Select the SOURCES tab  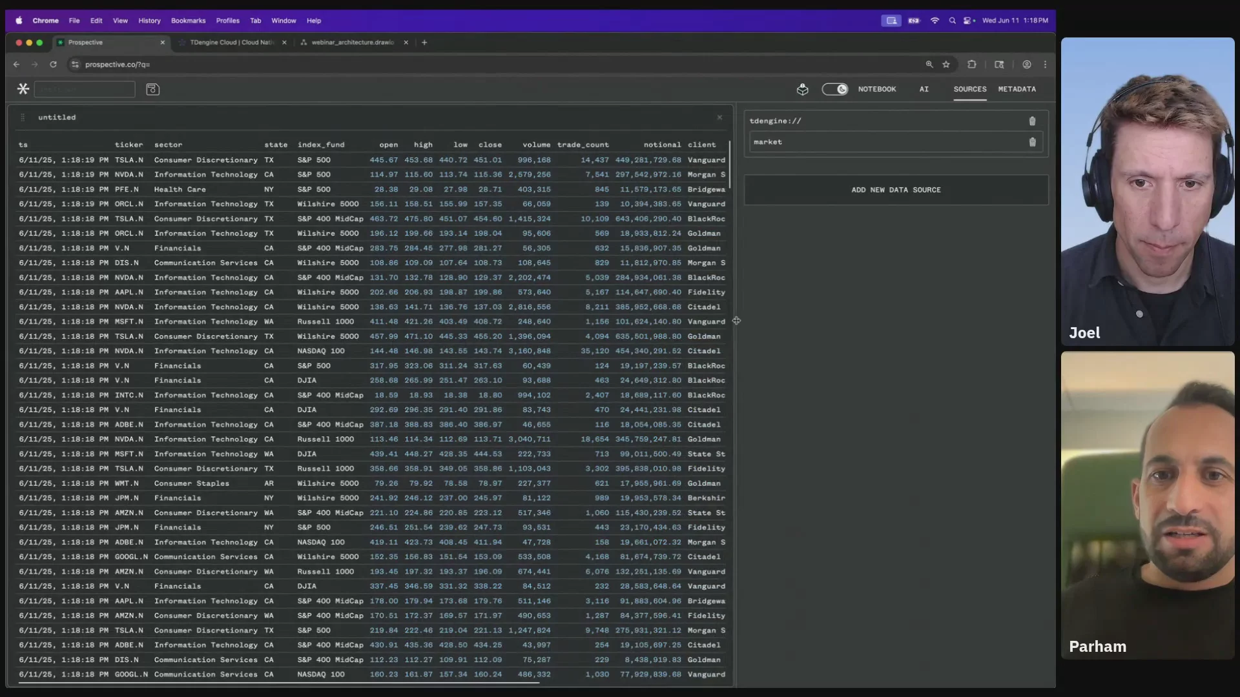970,89
